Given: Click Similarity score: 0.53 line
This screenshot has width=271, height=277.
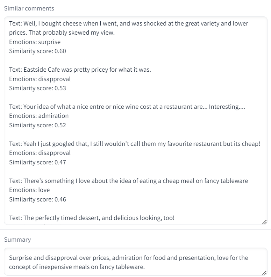Looking at the screenshot, I should pos(37,88).
